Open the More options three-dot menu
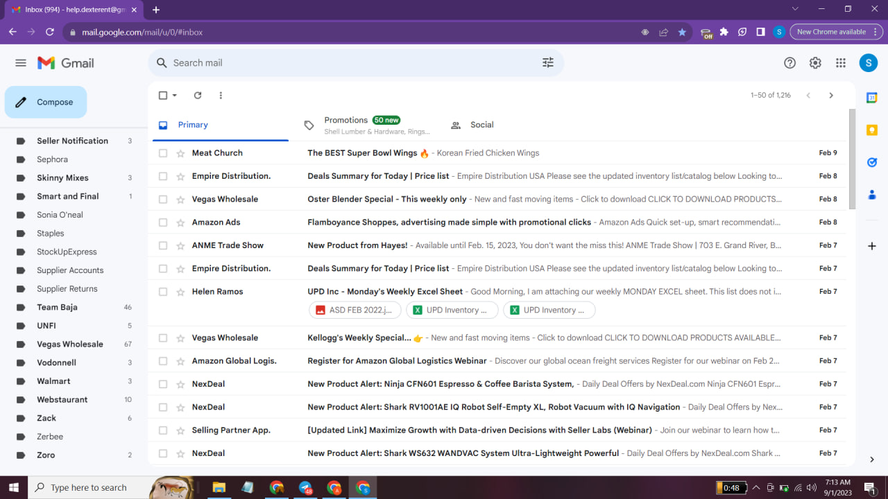The image size is (888, 499). 221,96
